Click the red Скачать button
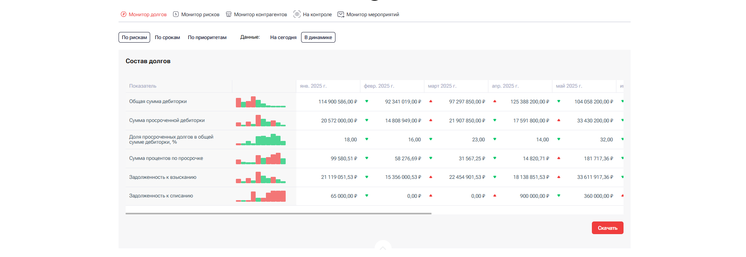746x257 pixels. [x=607, y=228]
